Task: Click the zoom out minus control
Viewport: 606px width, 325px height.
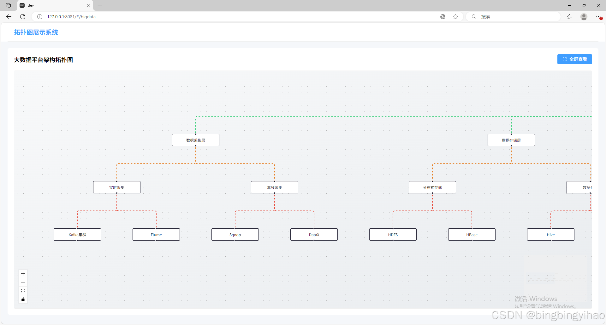Action: click(23, 282)
